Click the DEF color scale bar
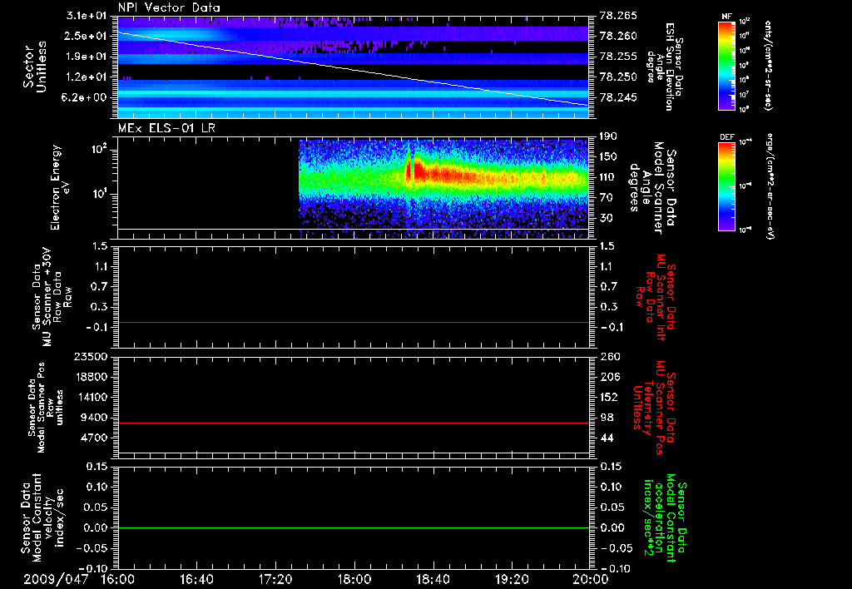The image size is (852, 589). (x=726, y=186)
